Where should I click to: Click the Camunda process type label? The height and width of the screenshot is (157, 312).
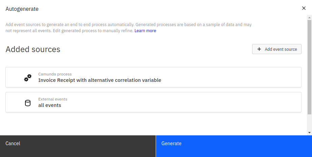click(x=55, y=74)
